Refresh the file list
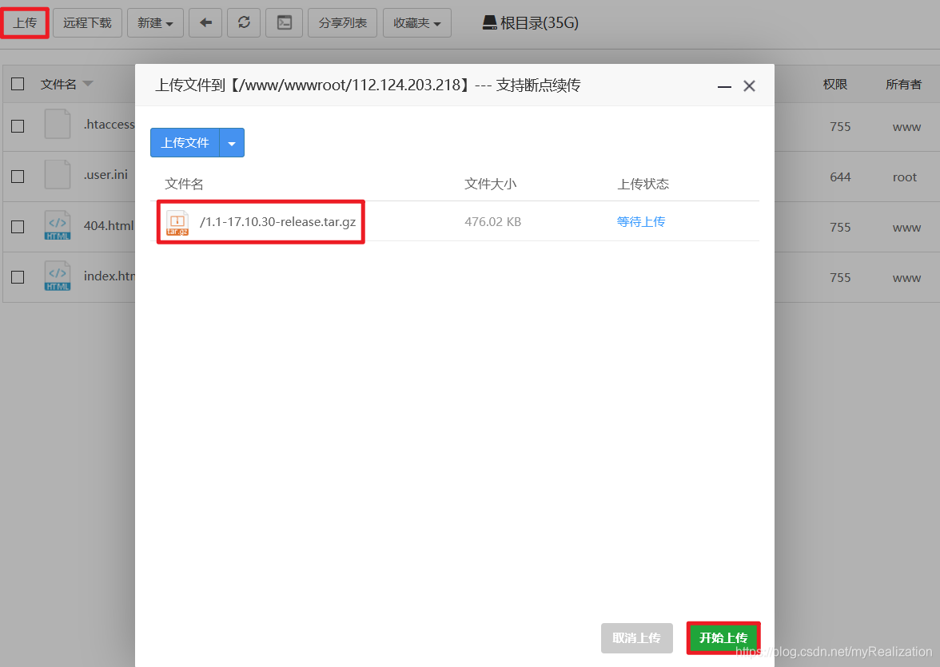940x667 pixels. pyautogui.click(x=244, y=23)
